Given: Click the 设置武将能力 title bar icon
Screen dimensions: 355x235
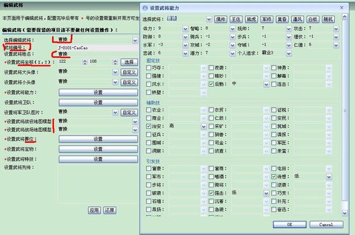Looking at the screenshot, I should pos(145,8).
